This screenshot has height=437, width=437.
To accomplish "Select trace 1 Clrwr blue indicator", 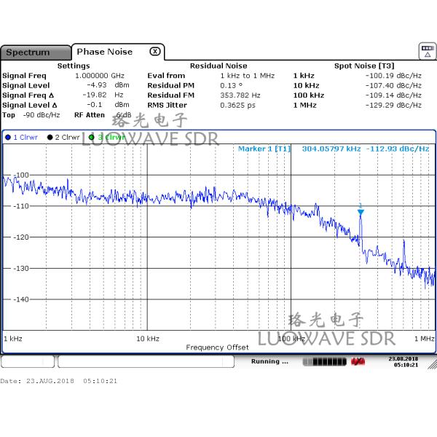I will tap(8, 137).
